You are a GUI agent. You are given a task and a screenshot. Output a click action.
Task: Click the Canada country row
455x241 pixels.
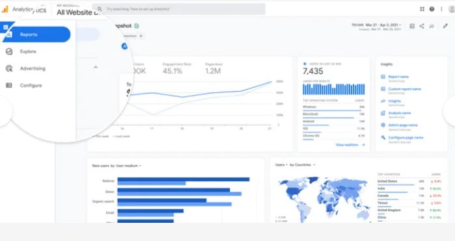(409, 196)
